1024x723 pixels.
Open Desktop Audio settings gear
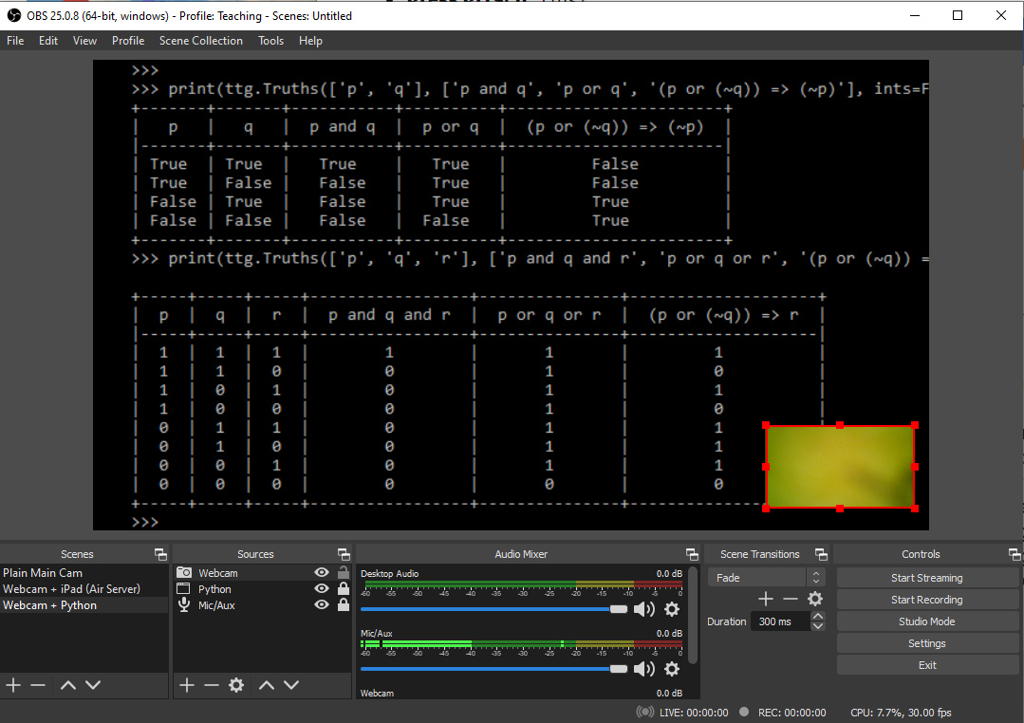coord(672,609)
